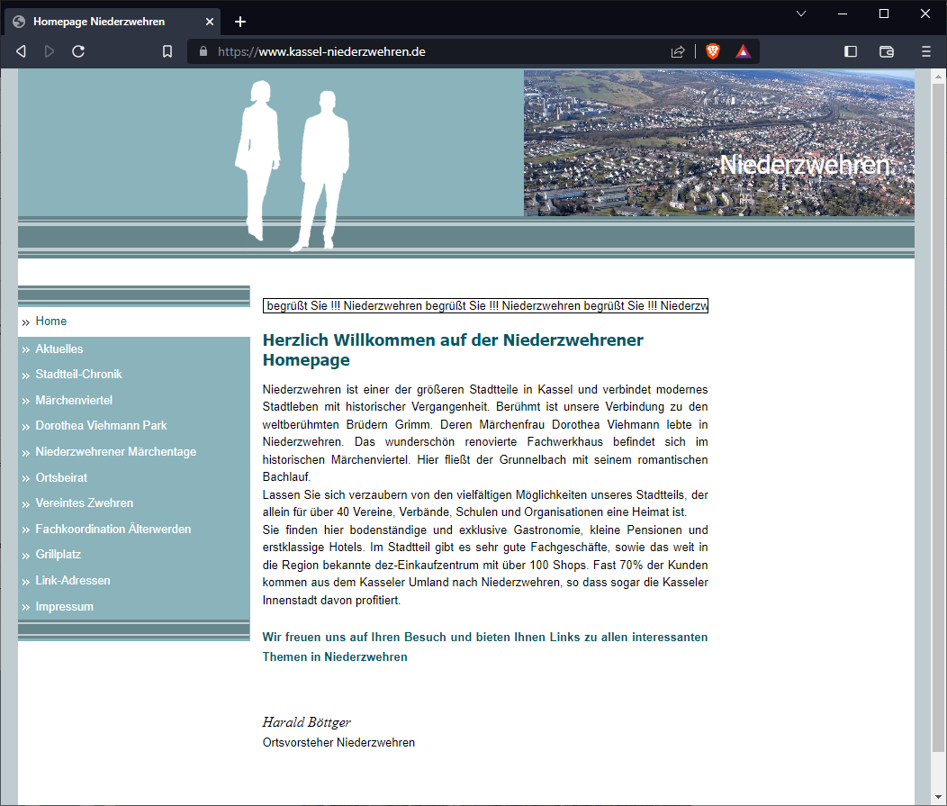Open the Brave Wallet panel

[x=887, y=51]
